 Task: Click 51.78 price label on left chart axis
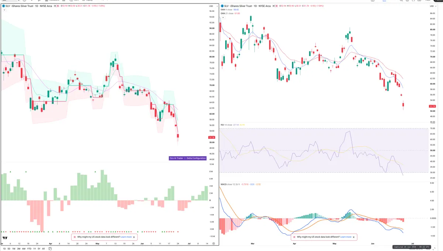tap(212, 137)
